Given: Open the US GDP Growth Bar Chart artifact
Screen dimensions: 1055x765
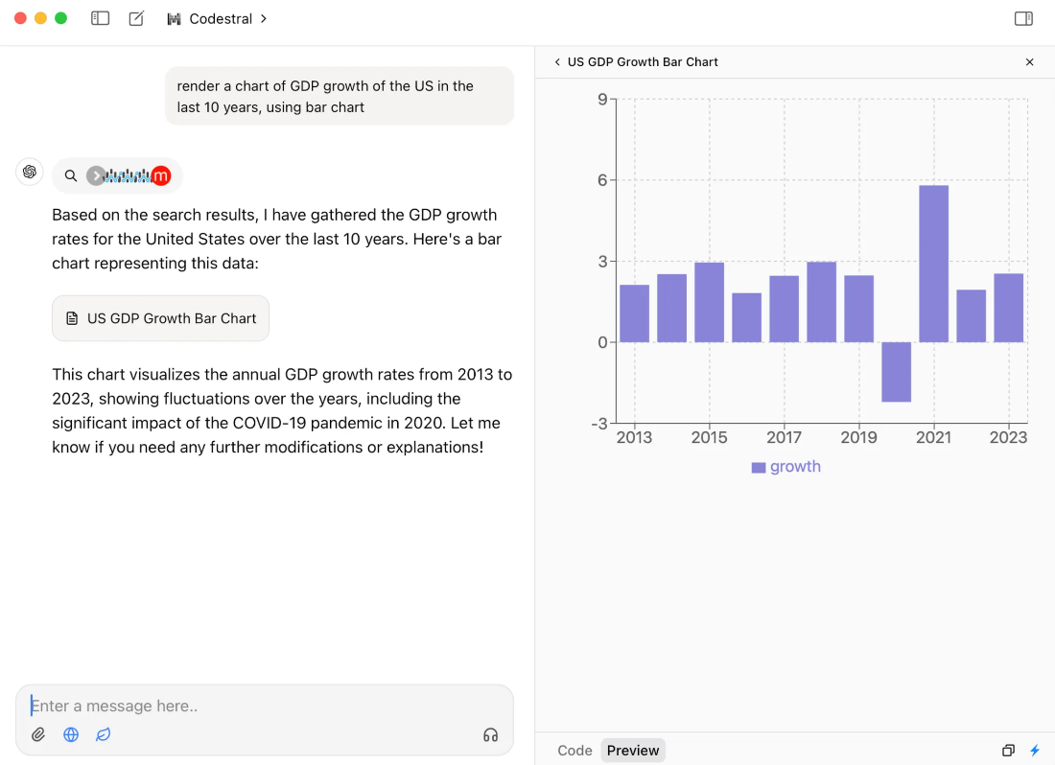Looking at the screenshot, I should (x=161, y=318).
